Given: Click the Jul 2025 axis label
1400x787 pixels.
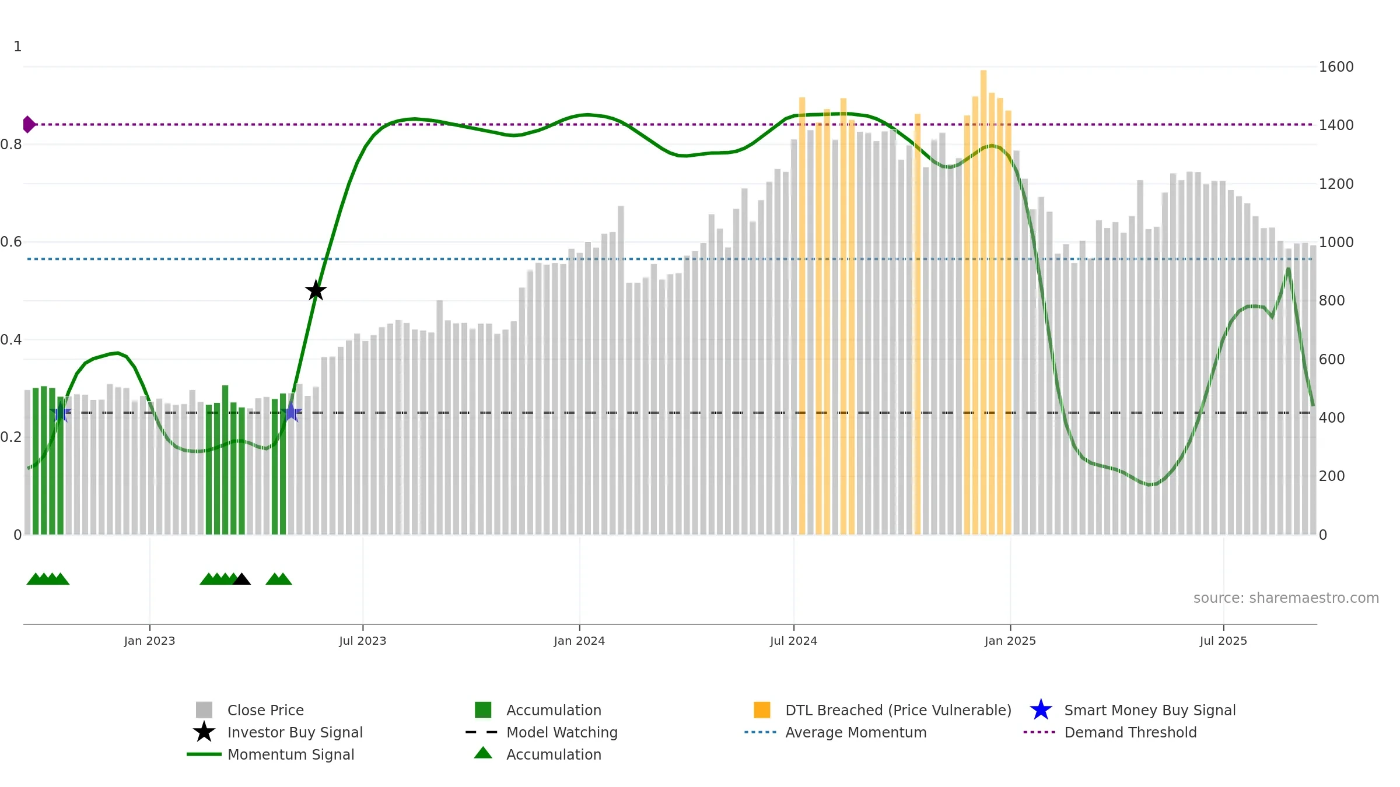Looking at the screenshot, I should 1223,641.
